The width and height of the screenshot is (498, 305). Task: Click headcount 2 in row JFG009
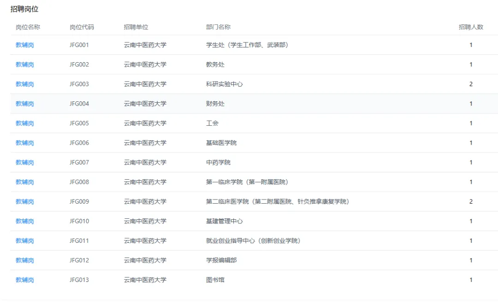[x=471, y=201]
